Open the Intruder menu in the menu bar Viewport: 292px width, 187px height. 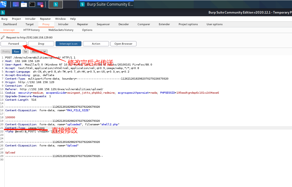click(x=30, y=19)
